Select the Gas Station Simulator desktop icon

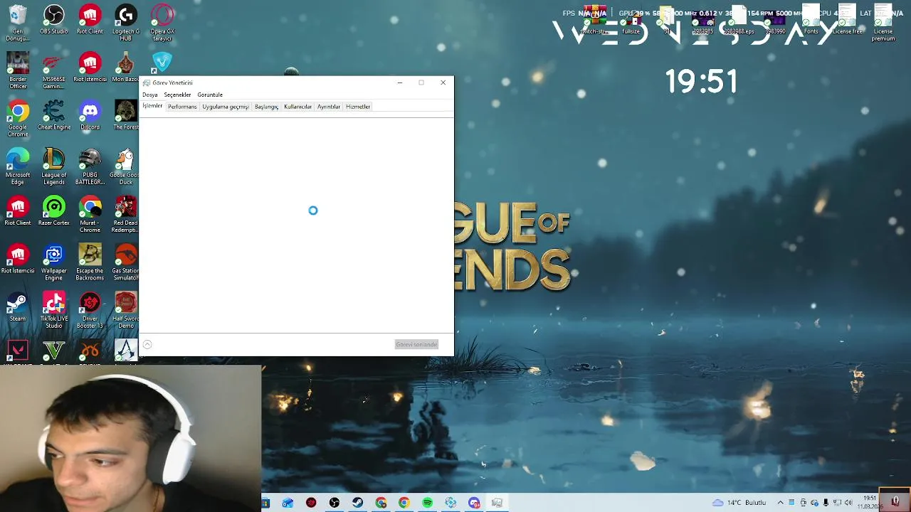126,262
